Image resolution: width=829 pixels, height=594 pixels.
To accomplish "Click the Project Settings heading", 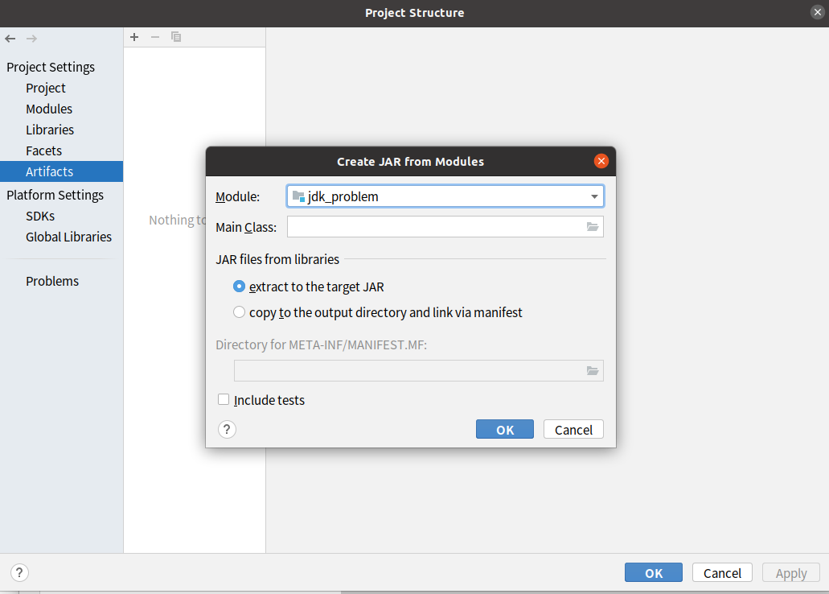I will click(x=51, y=68).
